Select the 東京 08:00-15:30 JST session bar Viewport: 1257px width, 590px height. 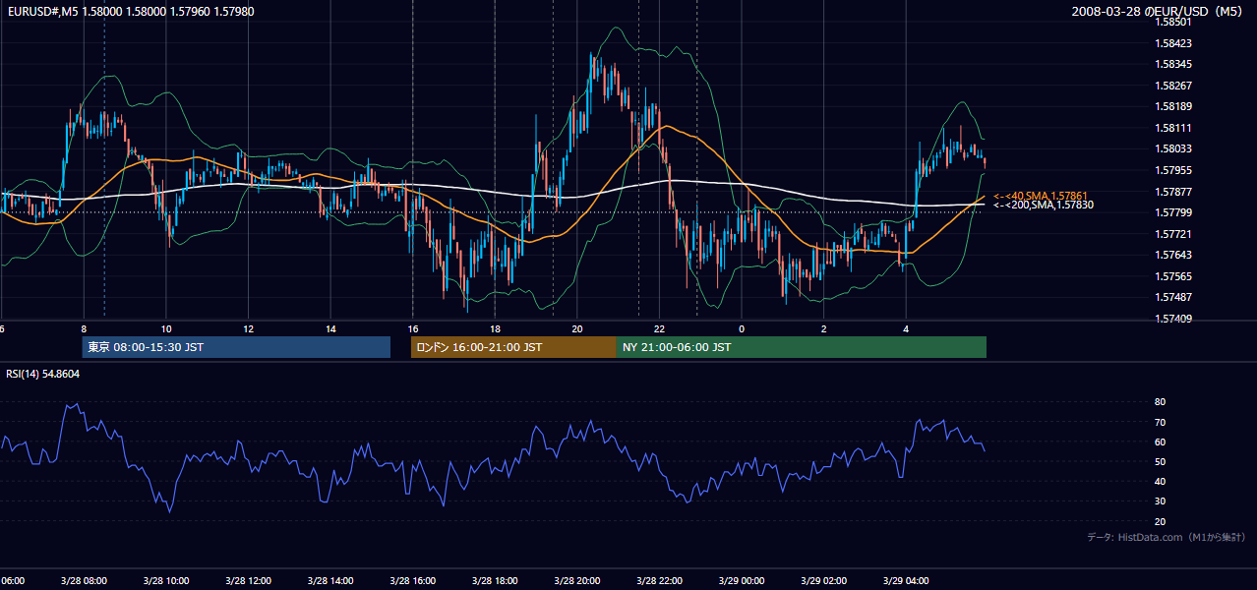tap(236, 347)
